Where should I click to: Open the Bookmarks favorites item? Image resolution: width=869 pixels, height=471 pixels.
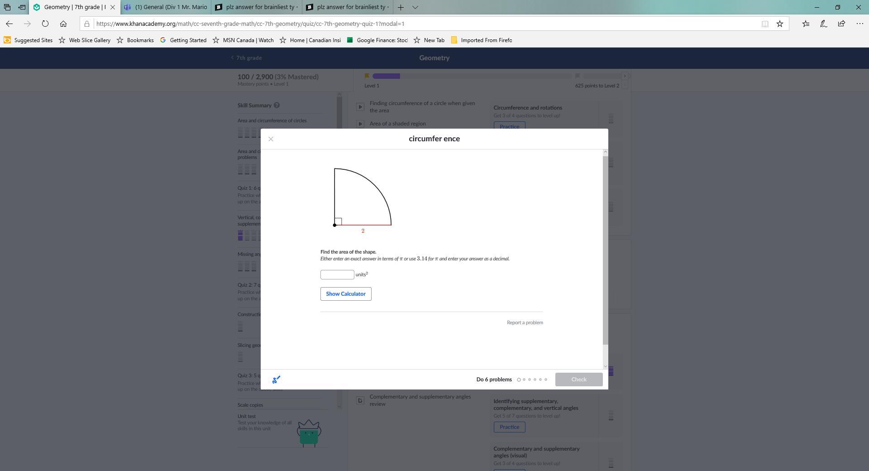[x=135, y=40]
